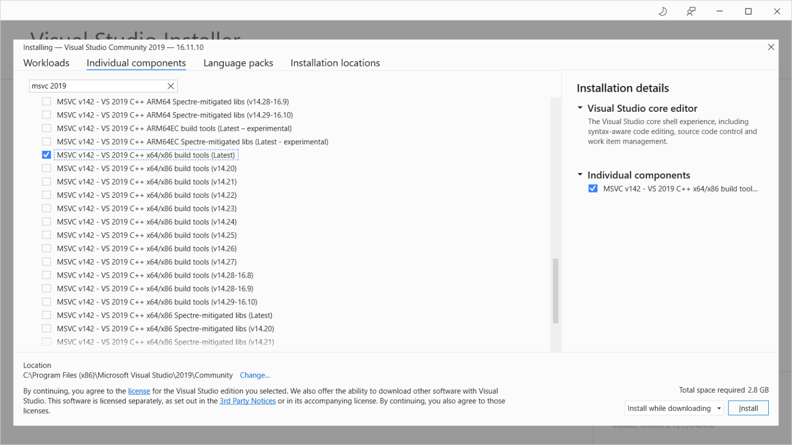Open the Install while downloading dropdown
The height and width of the screenshot is (445, 792).
coord(674,408)
